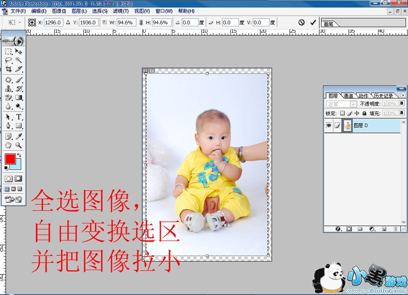
Task: Select the Notes tool
Action: coord(8,136)
